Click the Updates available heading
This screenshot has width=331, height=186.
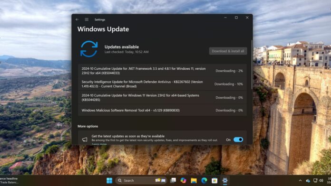[122, 47]
